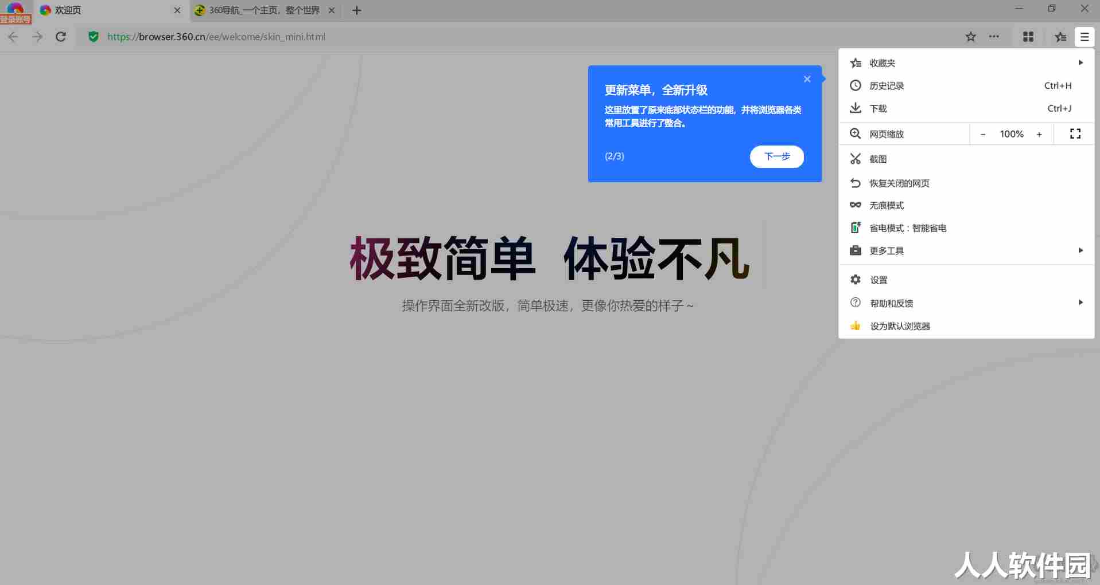Expand the 帮助和反馈 submenu arrow
This screenshot has width=1100, height=585.
click(1080, 303)
